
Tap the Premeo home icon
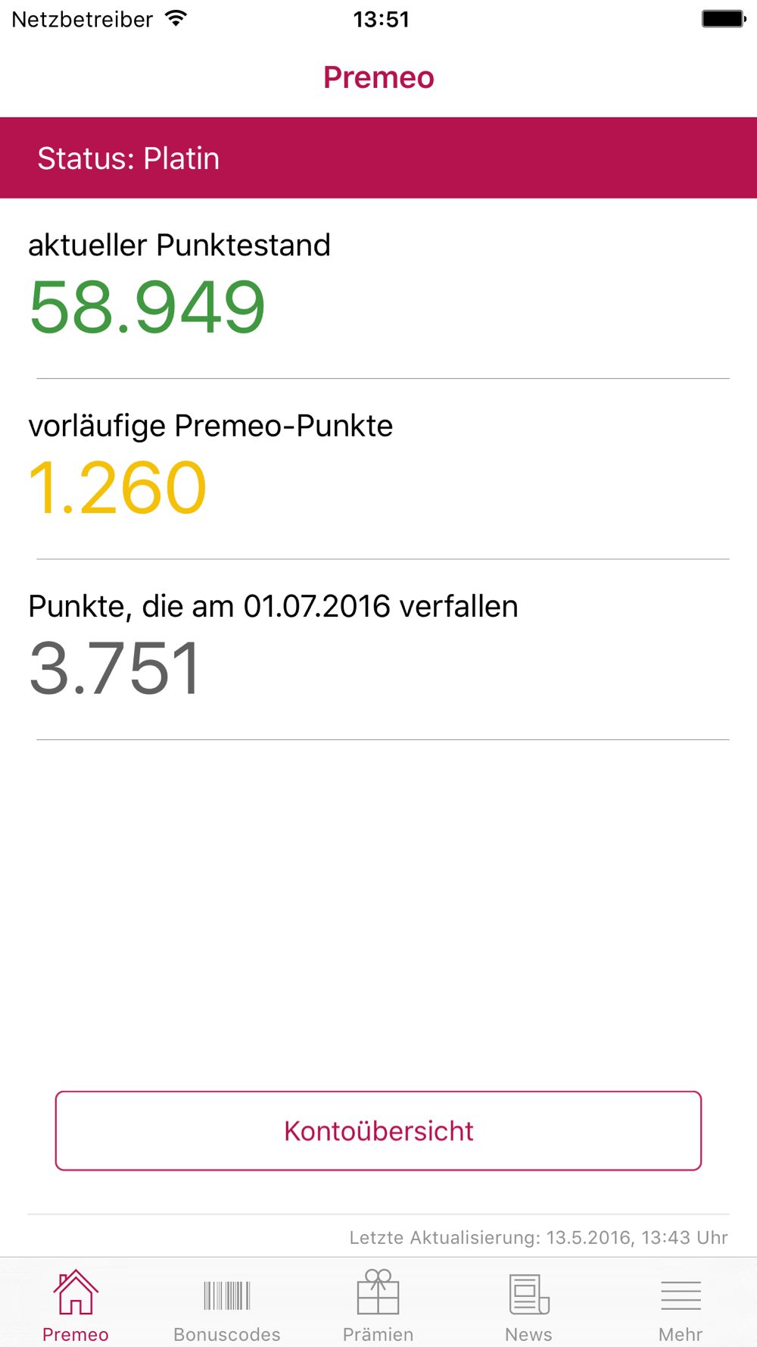tap(76, 1292)
